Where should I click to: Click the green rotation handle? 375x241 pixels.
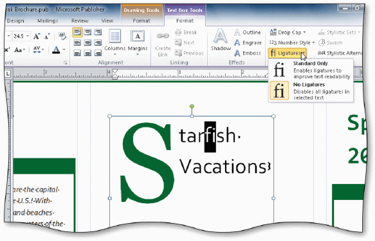192,106
